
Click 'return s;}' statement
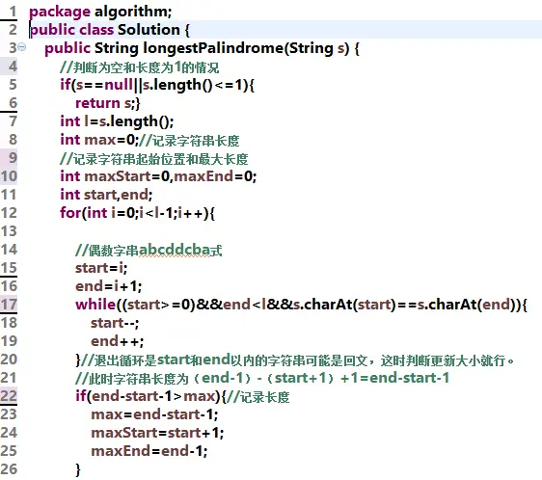(108, 103)
